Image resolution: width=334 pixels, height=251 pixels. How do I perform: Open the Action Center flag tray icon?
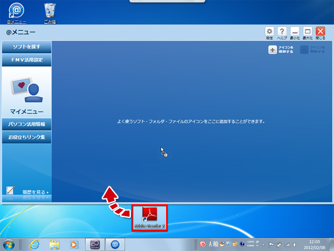[271, 245]
